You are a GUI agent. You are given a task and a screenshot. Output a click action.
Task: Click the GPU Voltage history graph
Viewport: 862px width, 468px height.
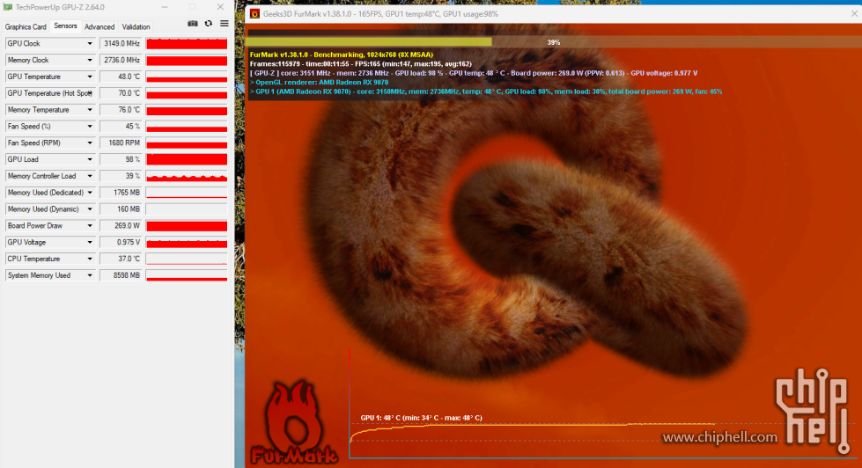click(187, 242)
